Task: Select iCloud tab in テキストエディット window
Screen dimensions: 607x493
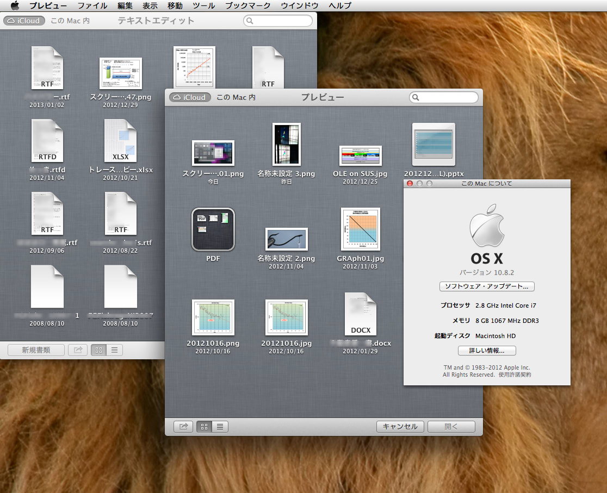Action: [24, 21]
